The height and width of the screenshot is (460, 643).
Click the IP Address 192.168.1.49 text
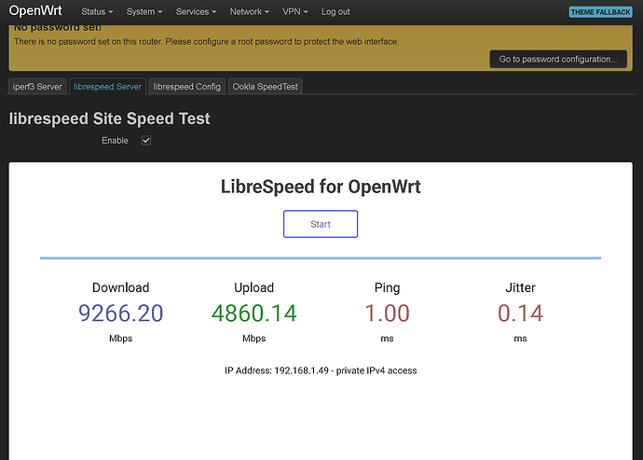tap(321, 370)
